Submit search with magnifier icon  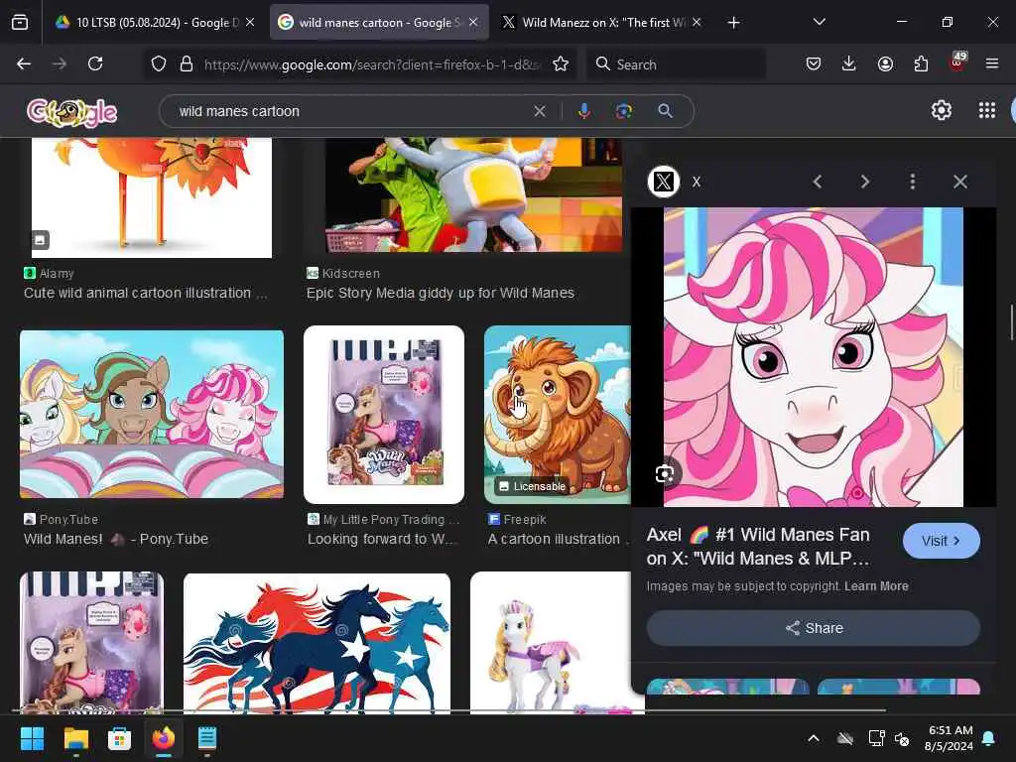pos(665,111)
